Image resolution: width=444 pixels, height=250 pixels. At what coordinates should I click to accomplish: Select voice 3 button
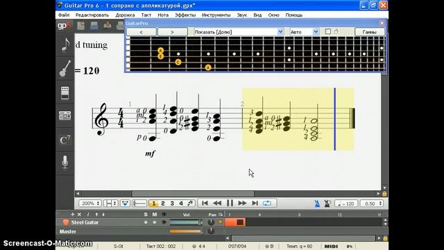pyautogui.click(x=172, y=203)
